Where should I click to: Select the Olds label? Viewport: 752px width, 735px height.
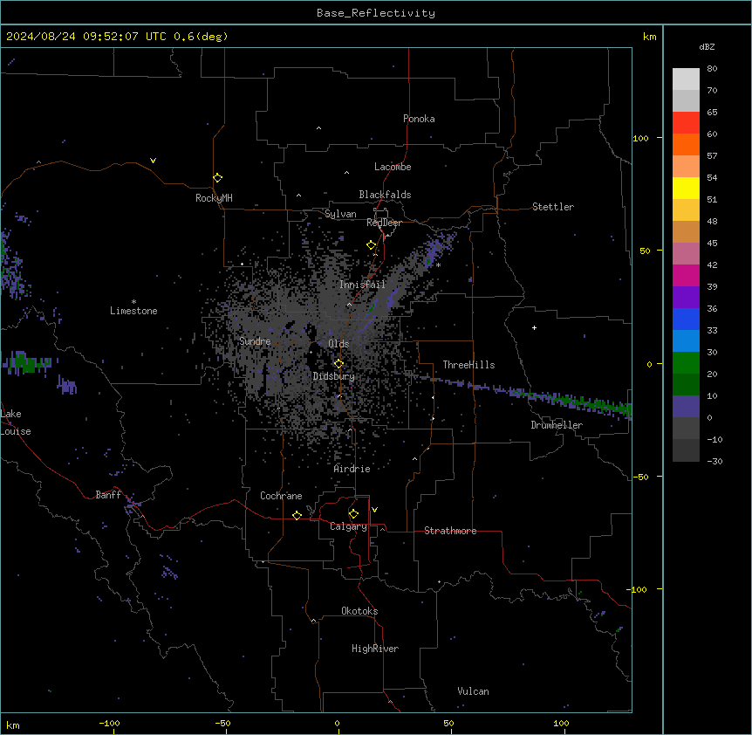pos(338,344)
